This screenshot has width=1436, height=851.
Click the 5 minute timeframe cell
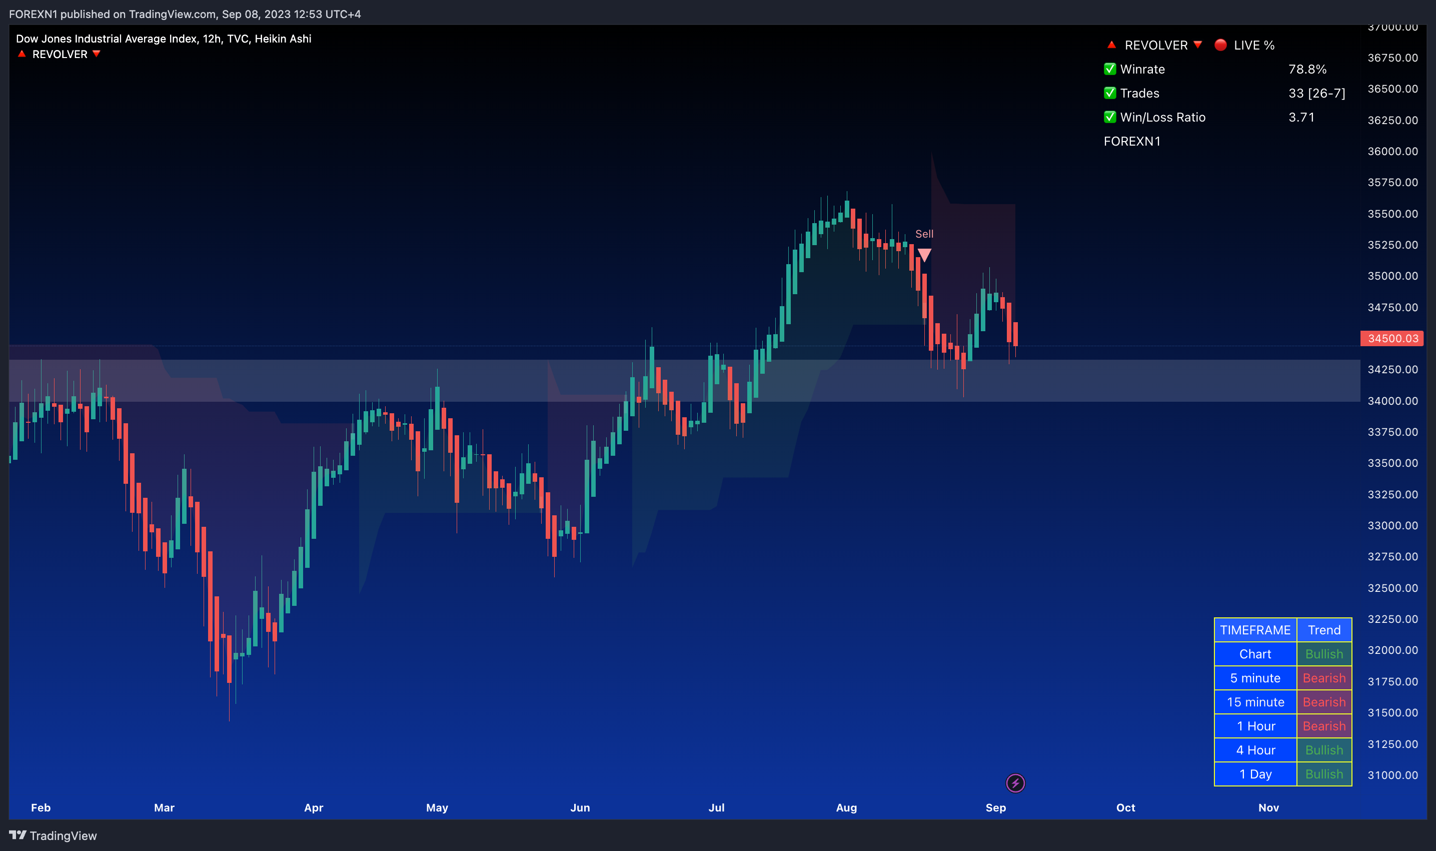tap(1255, 678)
